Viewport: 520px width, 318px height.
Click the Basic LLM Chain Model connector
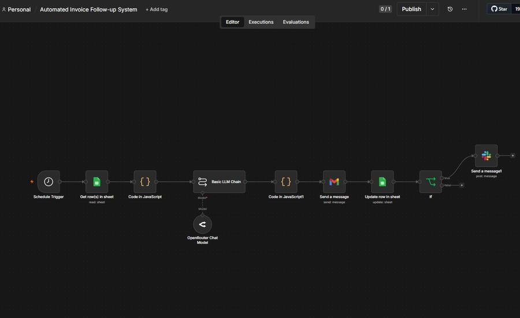202,193
